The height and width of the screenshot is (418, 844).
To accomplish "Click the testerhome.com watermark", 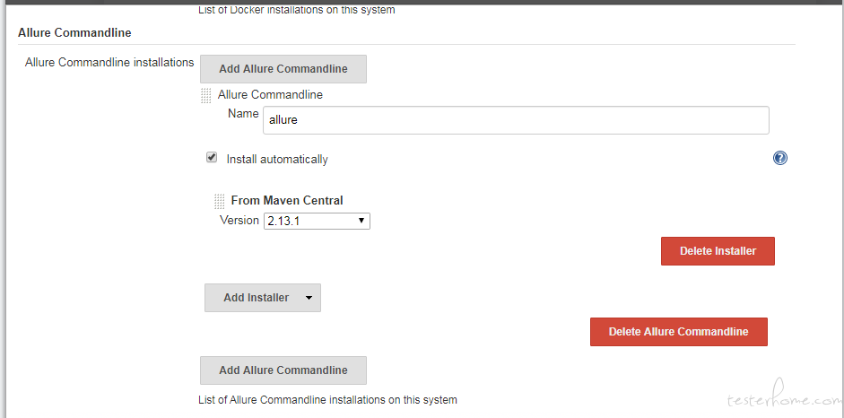I will tap(785, 396).
